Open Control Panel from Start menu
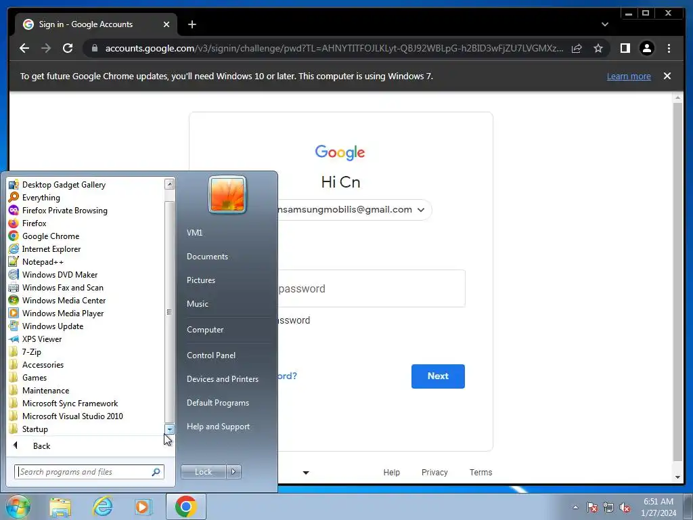 point(211,355)
